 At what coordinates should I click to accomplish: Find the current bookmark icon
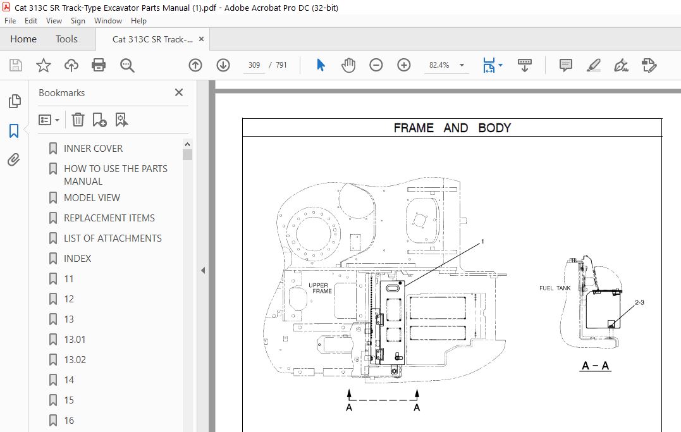click(121, 120)
